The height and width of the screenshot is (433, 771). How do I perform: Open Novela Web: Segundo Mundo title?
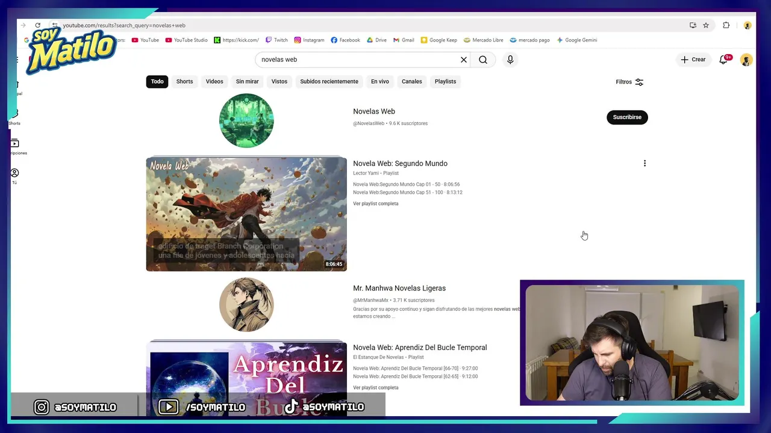pyautogui.click(x=400, y=164)
